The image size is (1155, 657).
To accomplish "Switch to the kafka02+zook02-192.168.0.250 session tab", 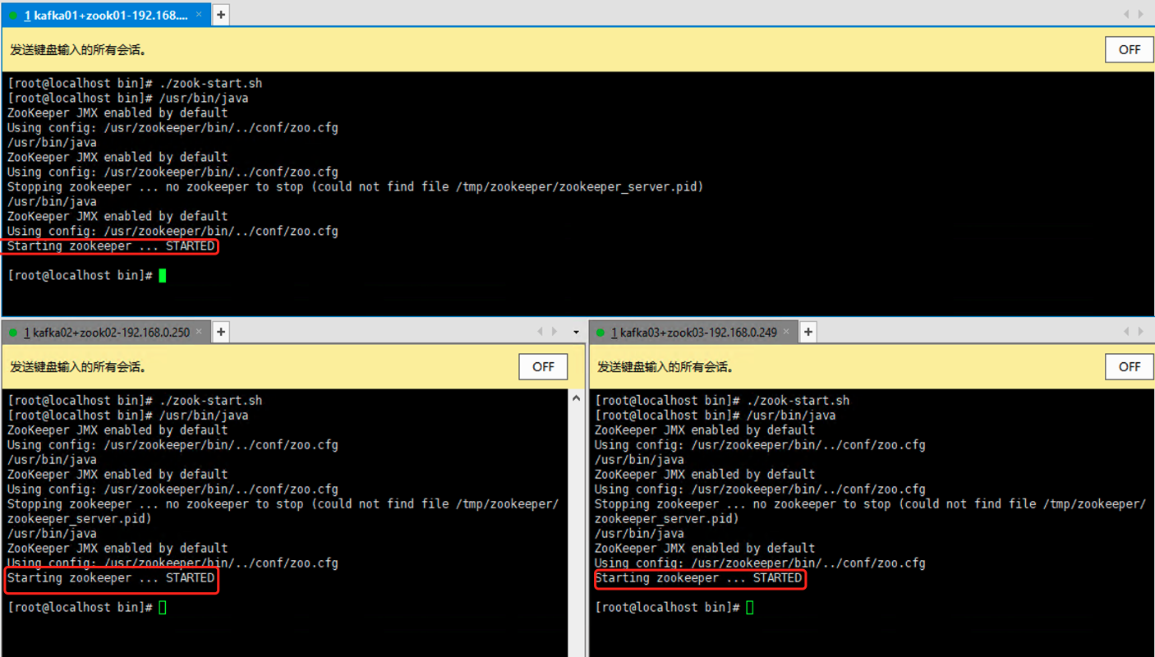I will pos(106,333).
